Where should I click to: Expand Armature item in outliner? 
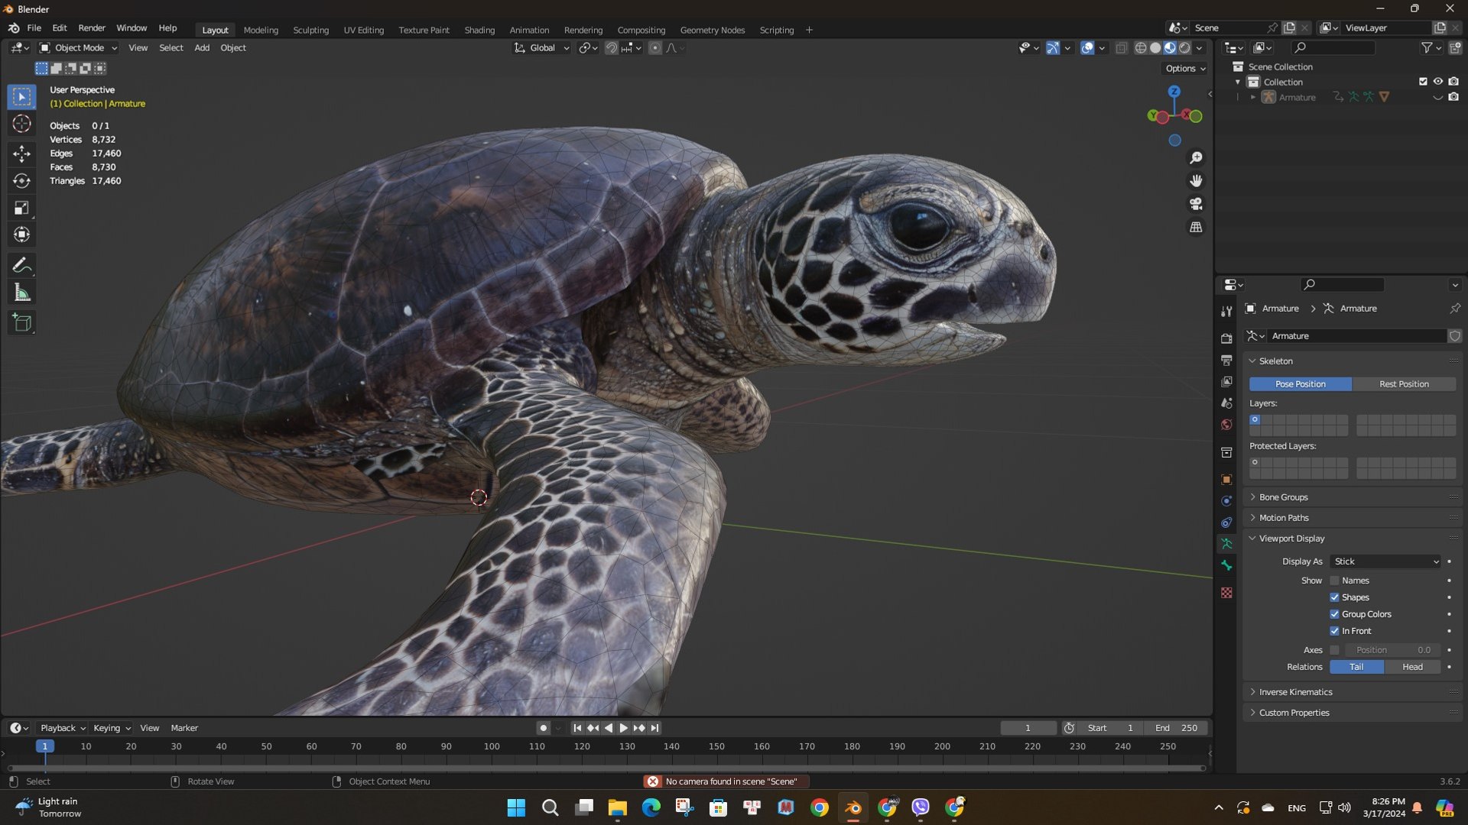(x=1253, y=97)
